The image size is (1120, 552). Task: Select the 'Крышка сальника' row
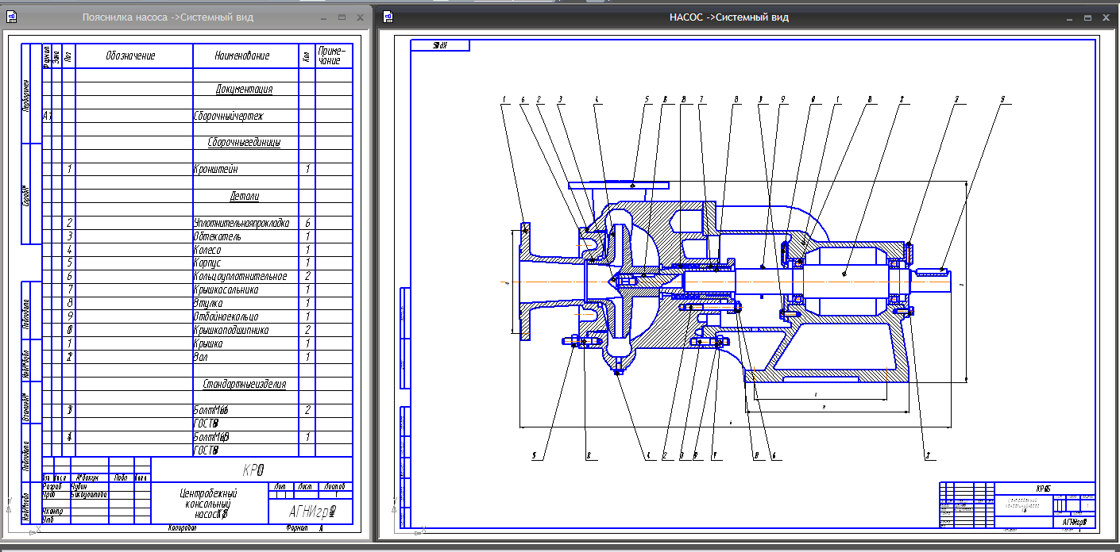point(226,289)
